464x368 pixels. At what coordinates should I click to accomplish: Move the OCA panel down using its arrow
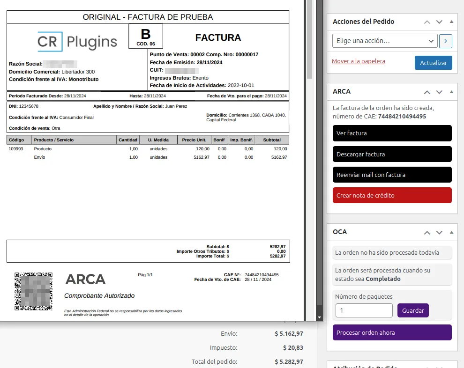click(x=439, y=232)
